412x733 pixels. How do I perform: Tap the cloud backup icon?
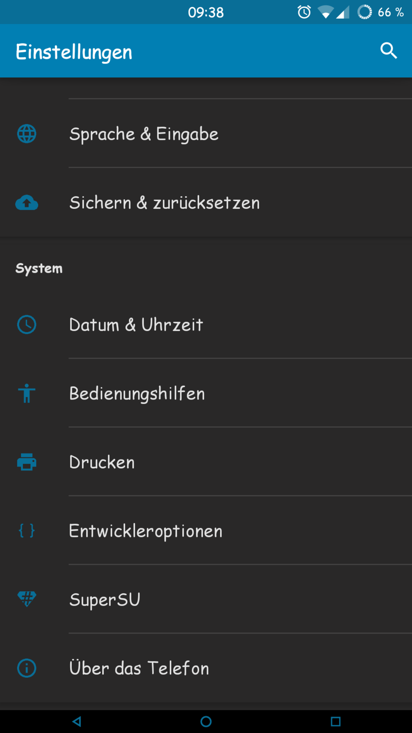point(27,202)
